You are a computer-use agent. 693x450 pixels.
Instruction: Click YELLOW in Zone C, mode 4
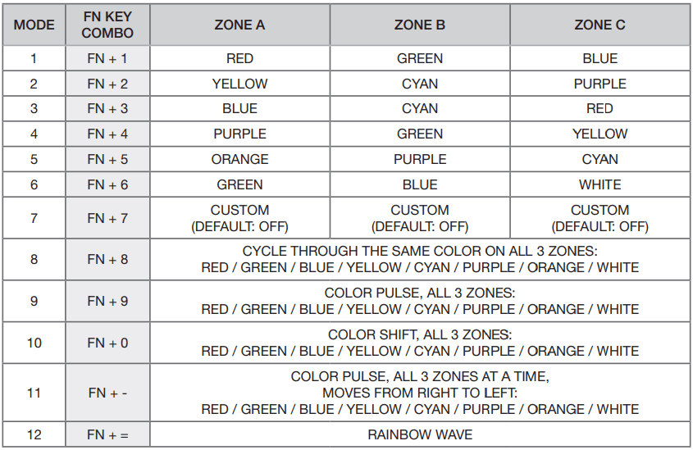600,134
